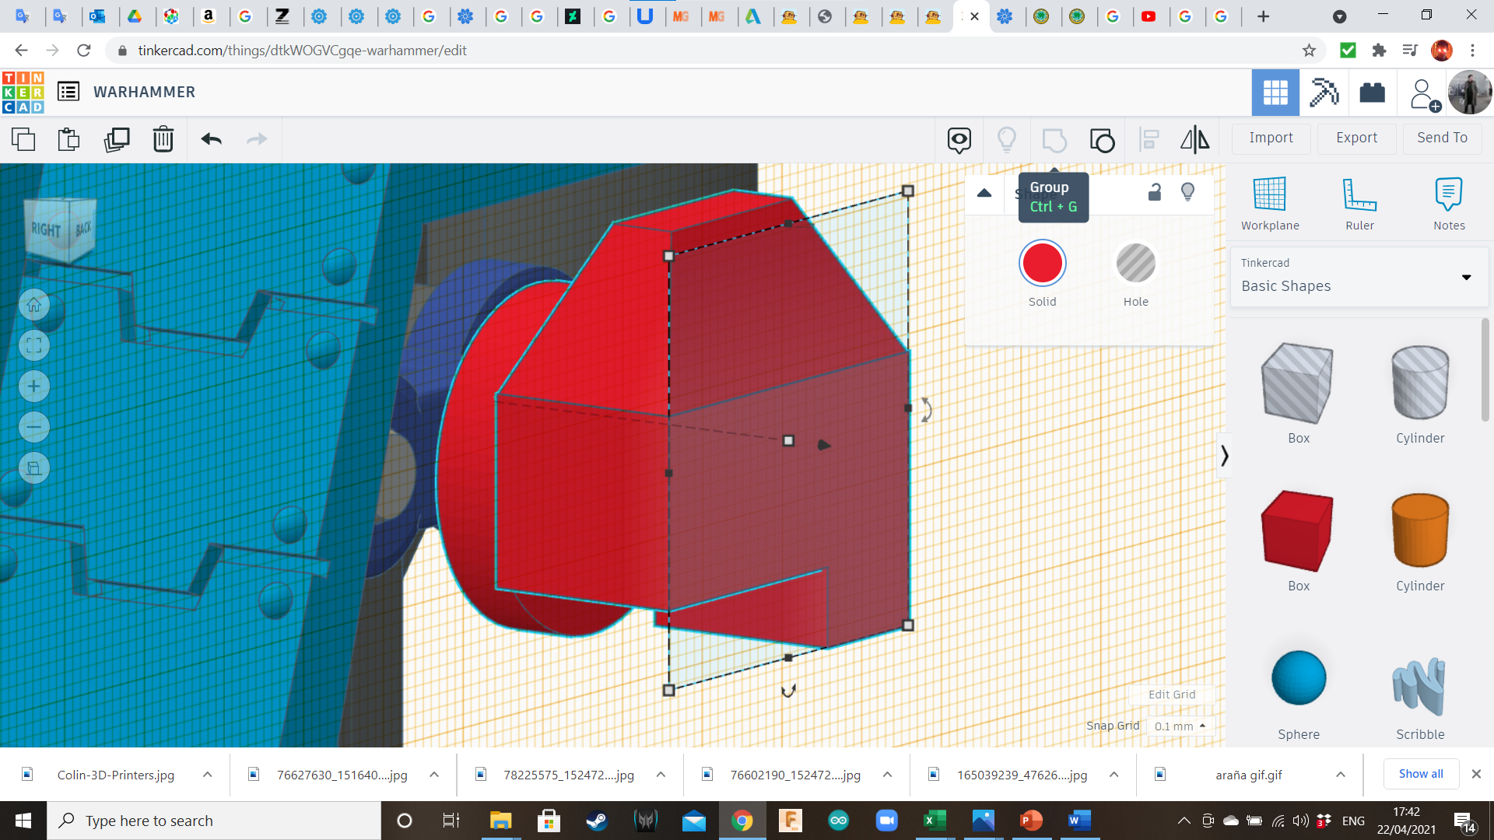This screenshot has height=840, width=1494.
Task: Toggle hide selected lightbulb in inspector
Action: tap(1187, 192)
